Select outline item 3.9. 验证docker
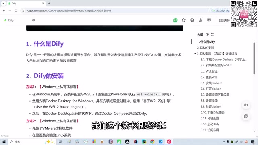This screenshot has width=258, height=145. [210, 106]
